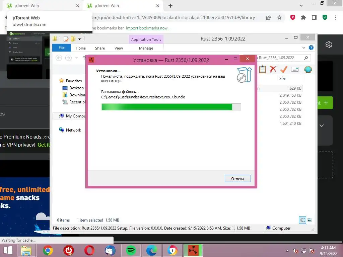Open Chrome tab search dropdown

coord(301,6)
